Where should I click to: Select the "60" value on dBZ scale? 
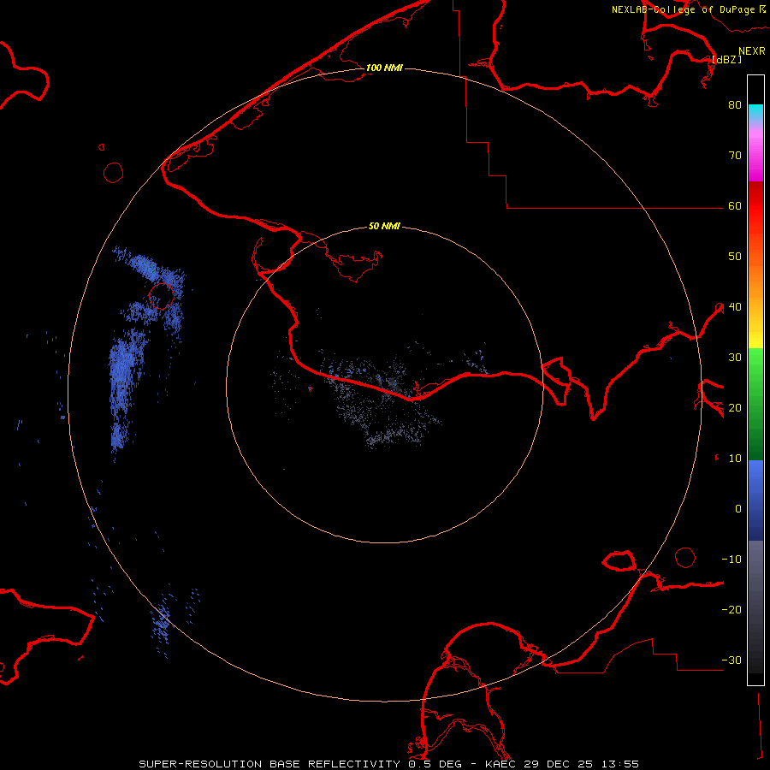735,206
